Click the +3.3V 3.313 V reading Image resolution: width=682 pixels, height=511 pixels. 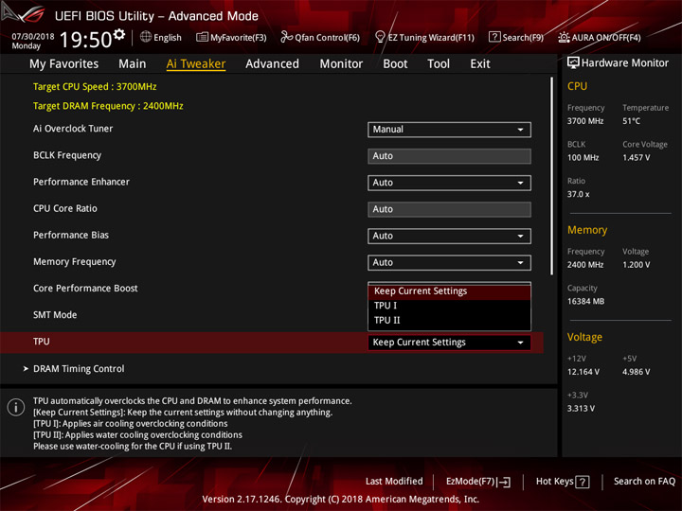pos(581,409)
